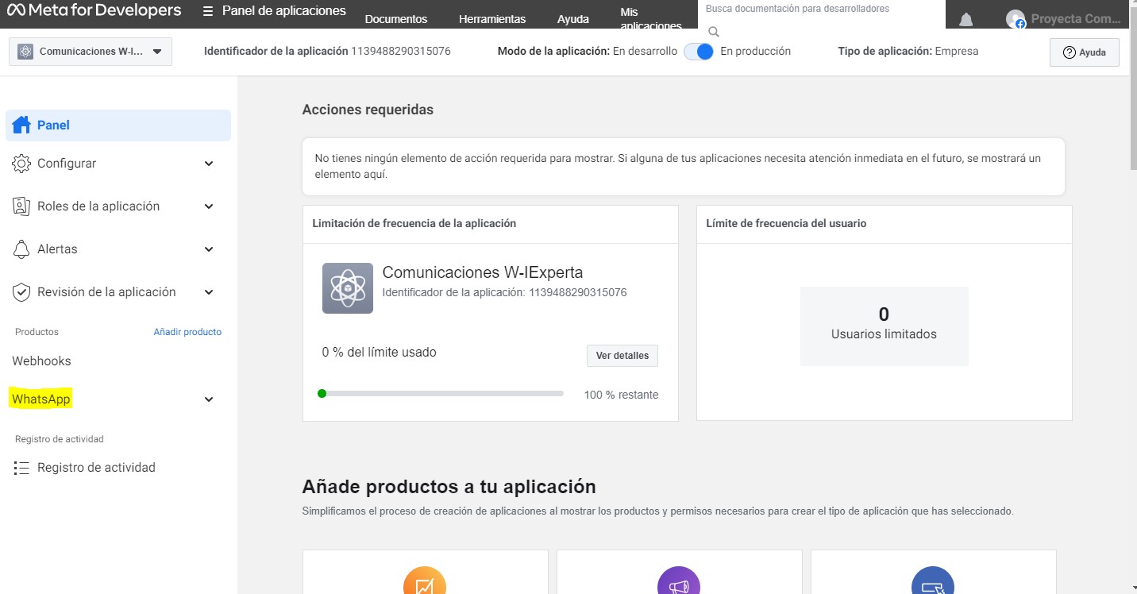Screen dimensions: 1137x594
Task: Click the 100 % restante label
Action: 621,395
